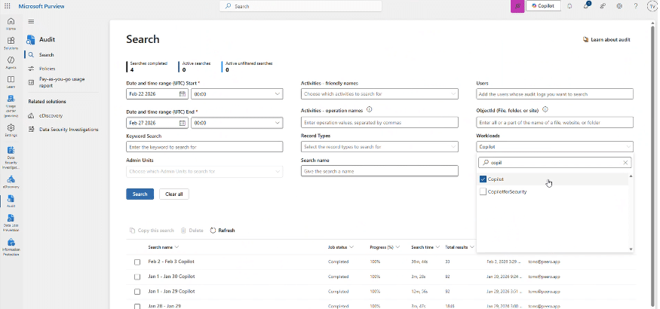Open the Solutions icon in left rail

pos(11,42)
